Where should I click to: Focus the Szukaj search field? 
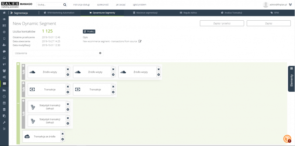click(52, 5)
